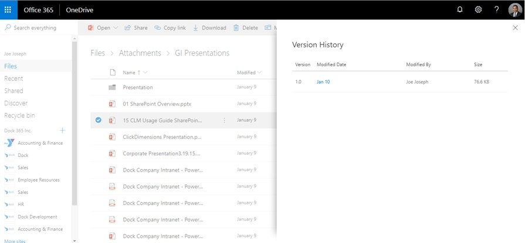The width and height of the screenshot is (525, 243).
Task: Select Recycle bin in the sidebar
Action: [19, 115]
